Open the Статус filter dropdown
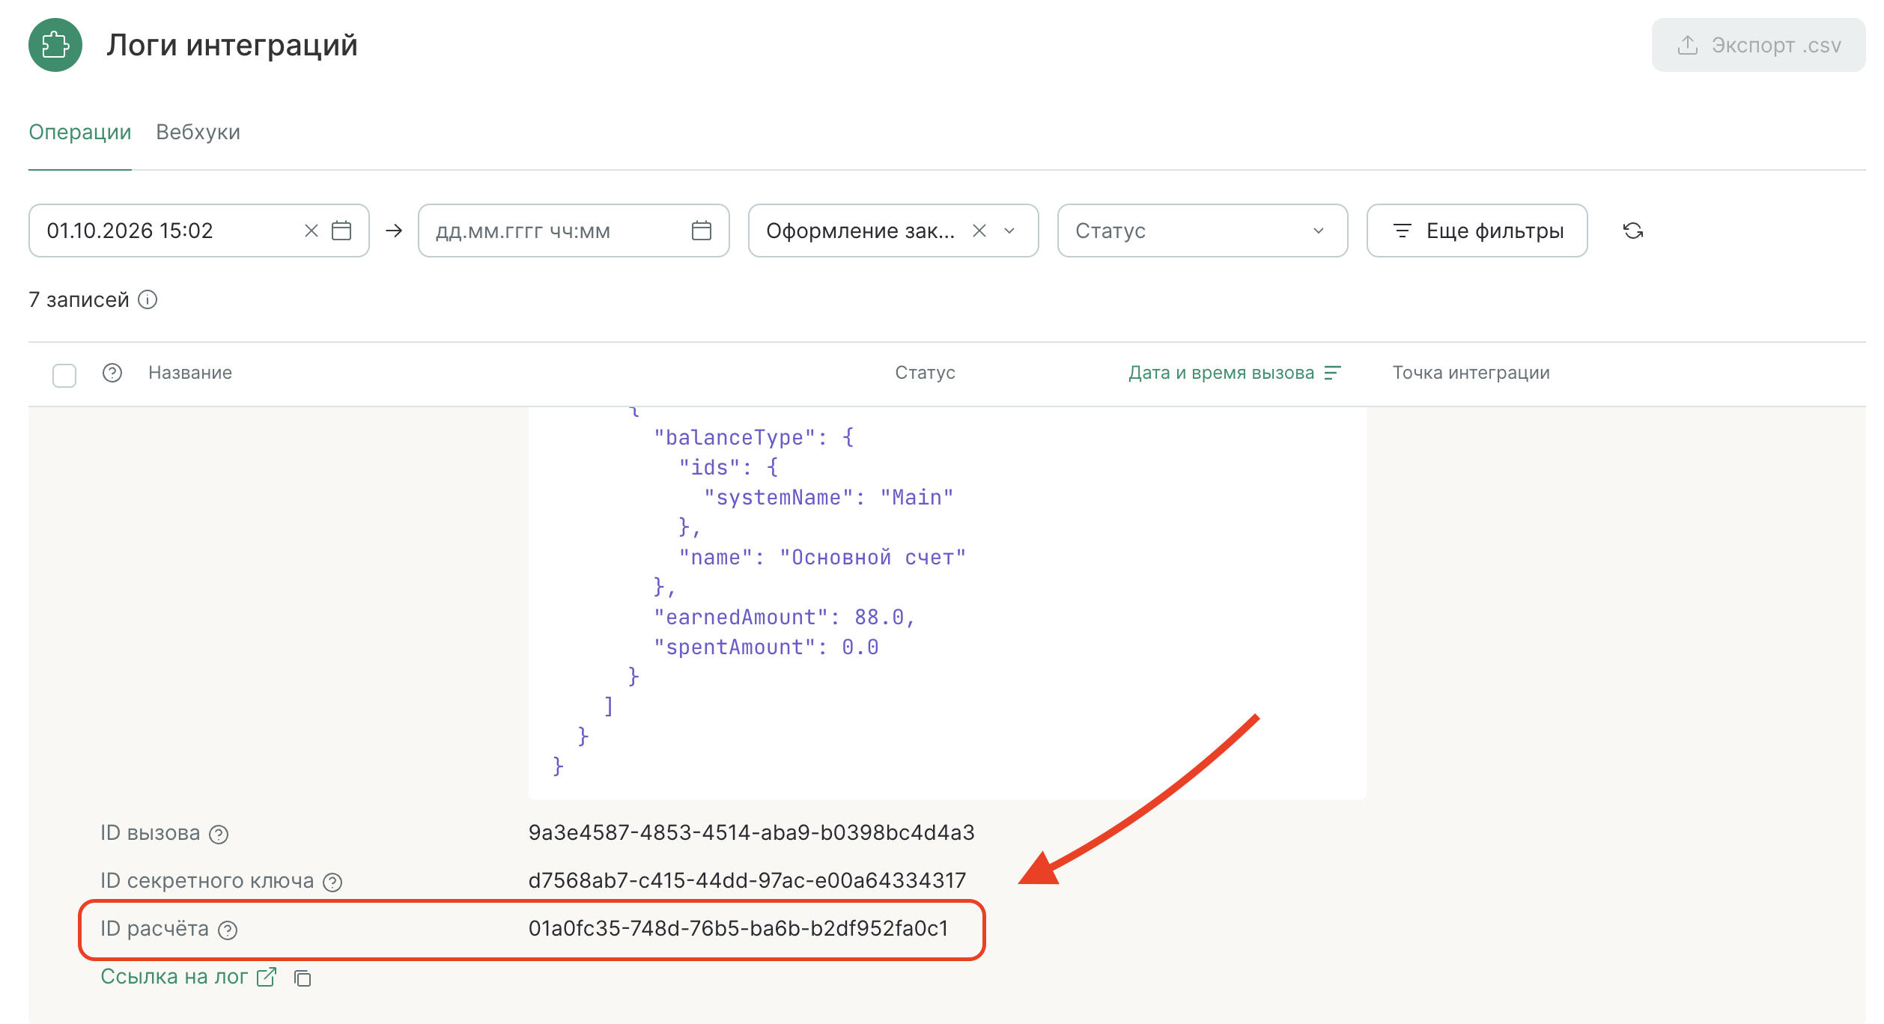Viewport: 1884px width, 1024px height. 1203,231
